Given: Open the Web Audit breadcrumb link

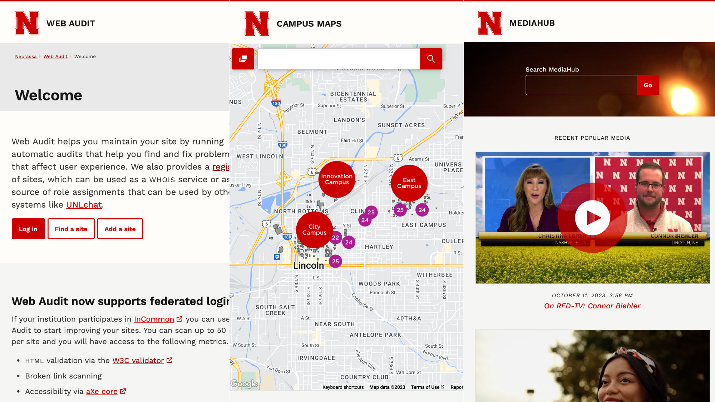Looking at the screenshot, I should 55,56.
